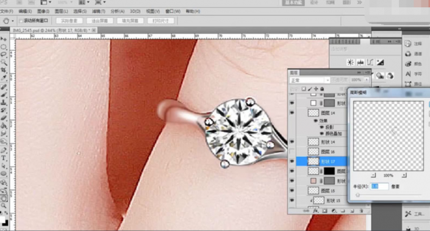The image size is (430, 231).
Task: Adjust Gaussian blur radius slider
Action: [x=357, y=195]
